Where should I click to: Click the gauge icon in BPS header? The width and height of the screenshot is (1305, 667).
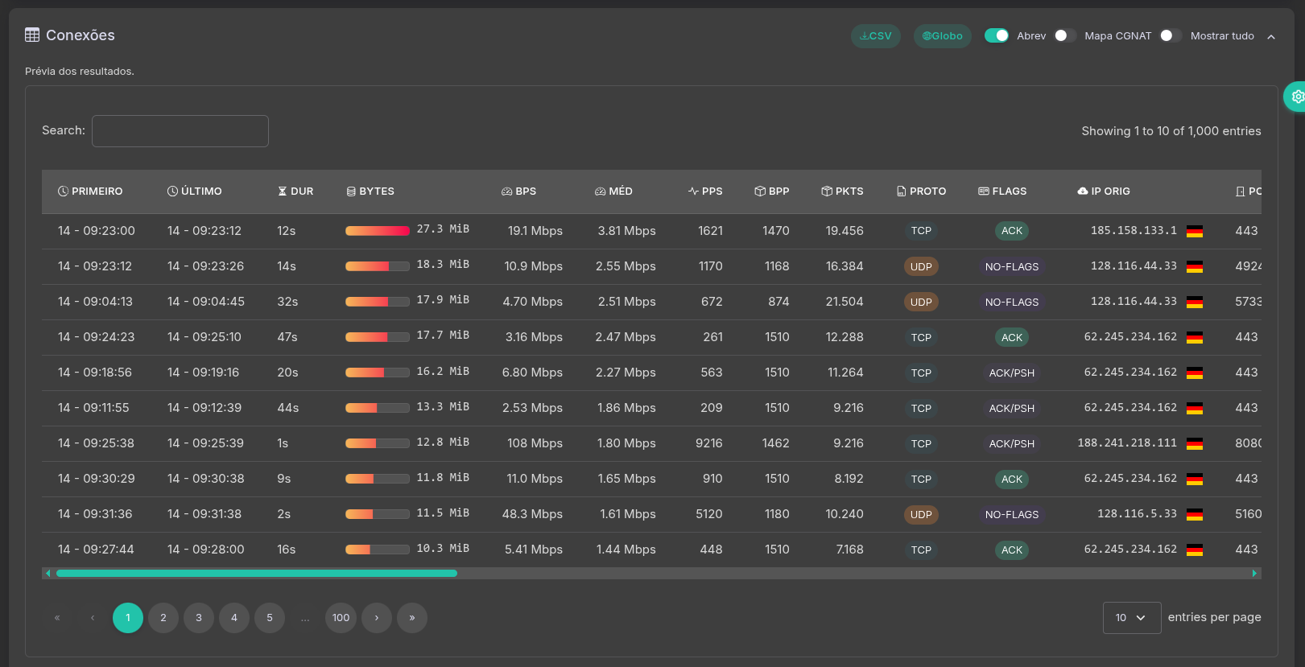pos(506,191)
